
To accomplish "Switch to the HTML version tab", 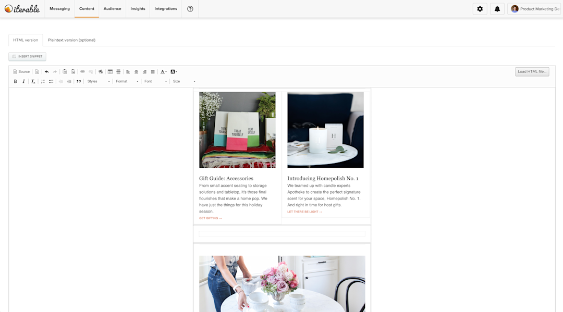I will [26, 40].
